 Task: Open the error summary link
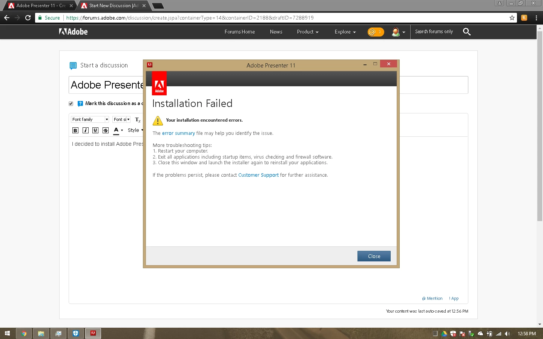click(x=178, y=133)
